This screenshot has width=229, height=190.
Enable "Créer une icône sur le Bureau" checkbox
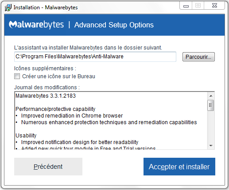coord(17,76)
